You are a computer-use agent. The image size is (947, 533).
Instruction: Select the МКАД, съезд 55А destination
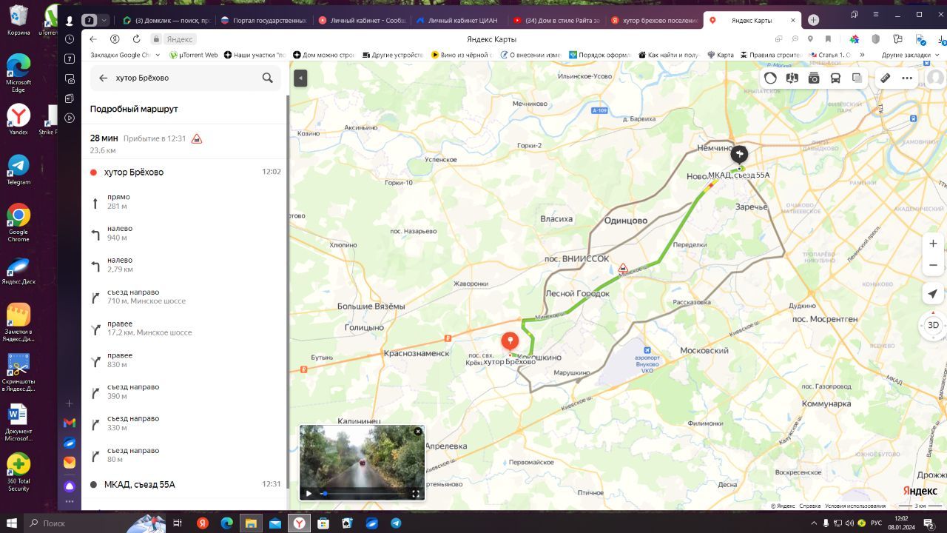[139, 484]
